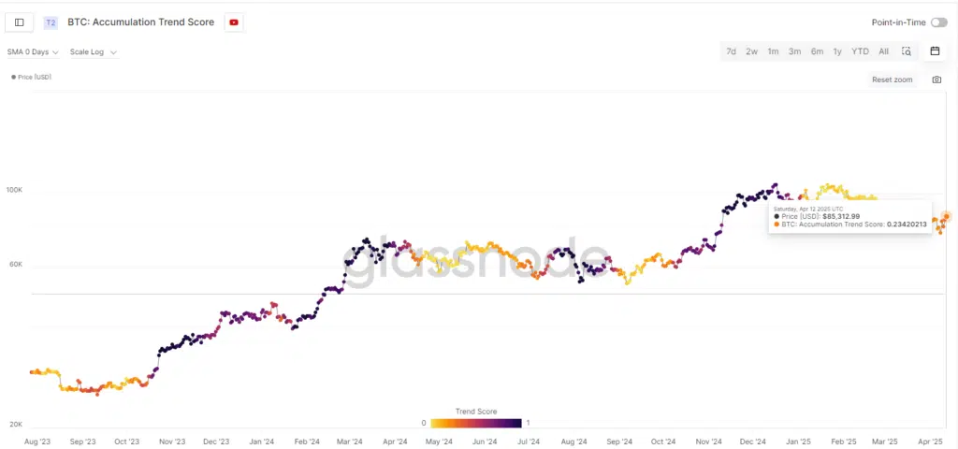
Task: Activate the zoom selection magnifier tool
Action: (906, 51)
